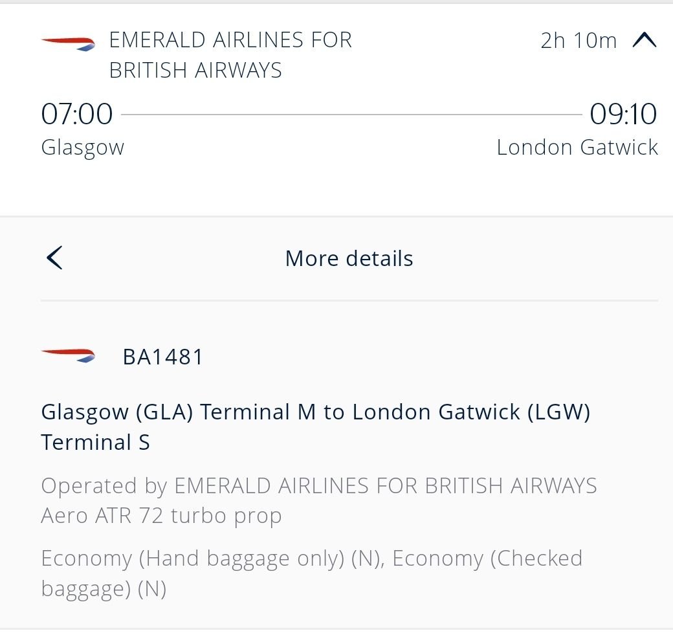Click the back arrow on More details header
The width and height of the screenshot is (673, 633).
tap(54, 257)
